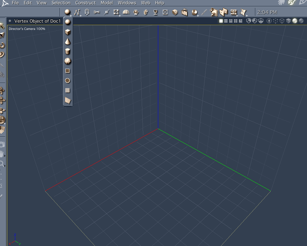Click the sphere primitives tool in top toolbar
This screenshot has width=307, height=246.
tap(68, 12)
